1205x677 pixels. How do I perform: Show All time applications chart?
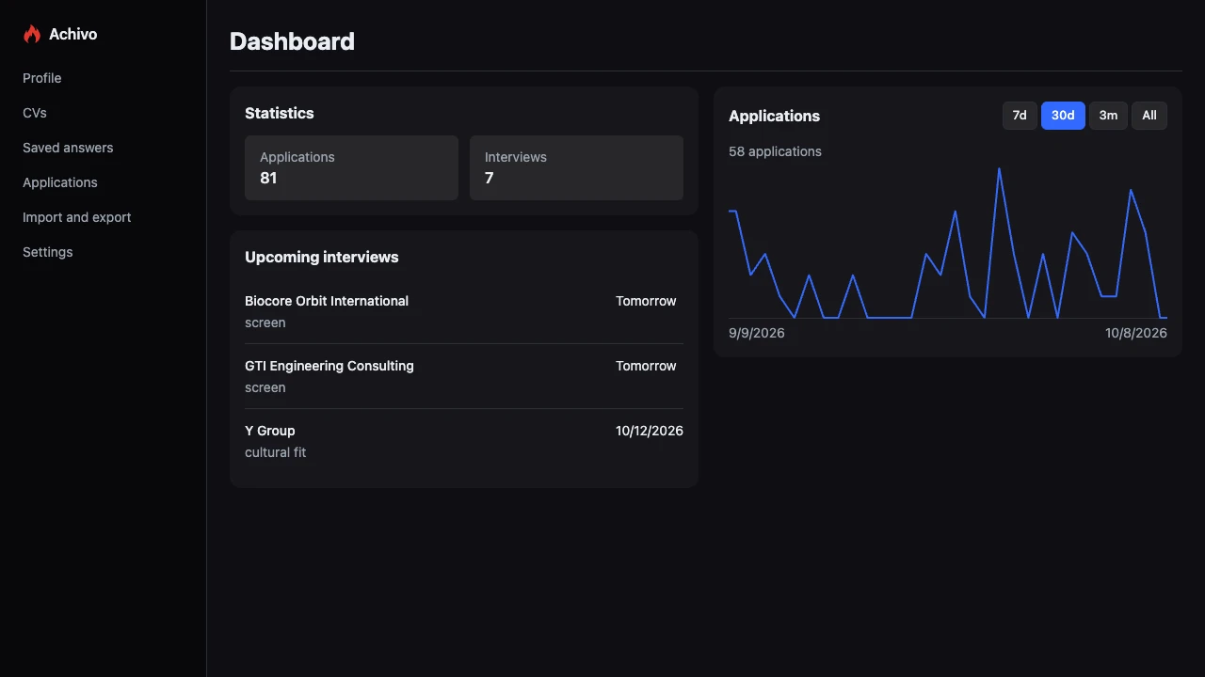pos(1149,116)
